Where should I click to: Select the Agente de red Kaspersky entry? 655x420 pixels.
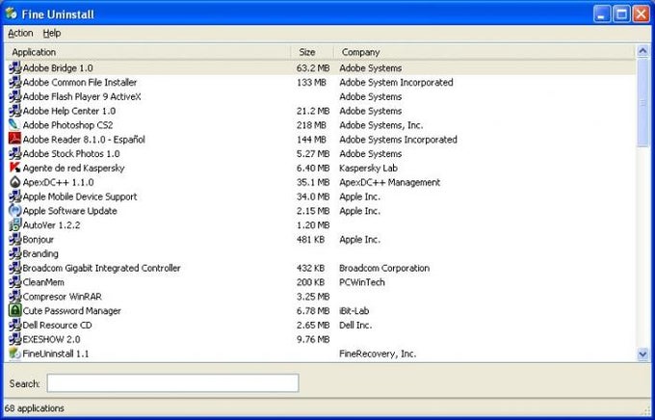click(x=73, y=168)
